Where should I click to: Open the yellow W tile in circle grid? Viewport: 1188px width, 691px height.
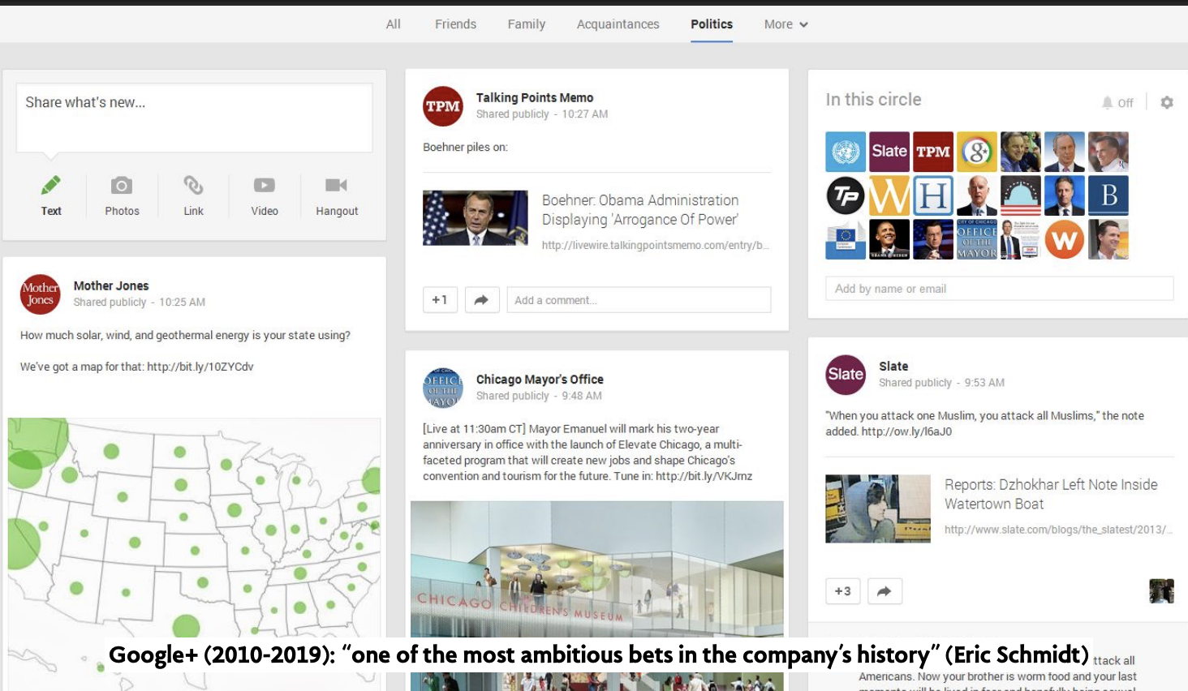pyautogui.click(x=889, y=195)
